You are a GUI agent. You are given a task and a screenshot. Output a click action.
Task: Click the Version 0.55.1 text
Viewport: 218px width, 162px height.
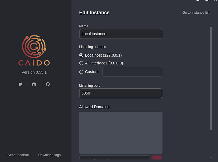(x=34, y=72)
